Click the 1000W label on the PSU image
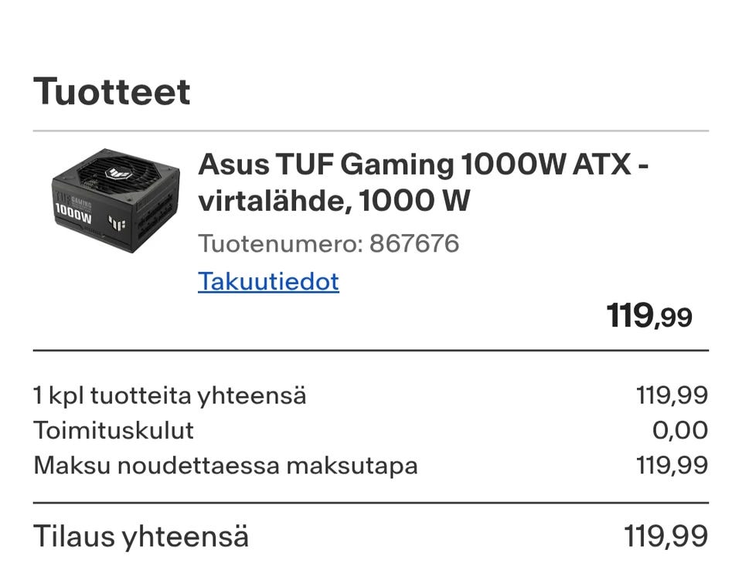742x580 pixels. pos(73,215)
